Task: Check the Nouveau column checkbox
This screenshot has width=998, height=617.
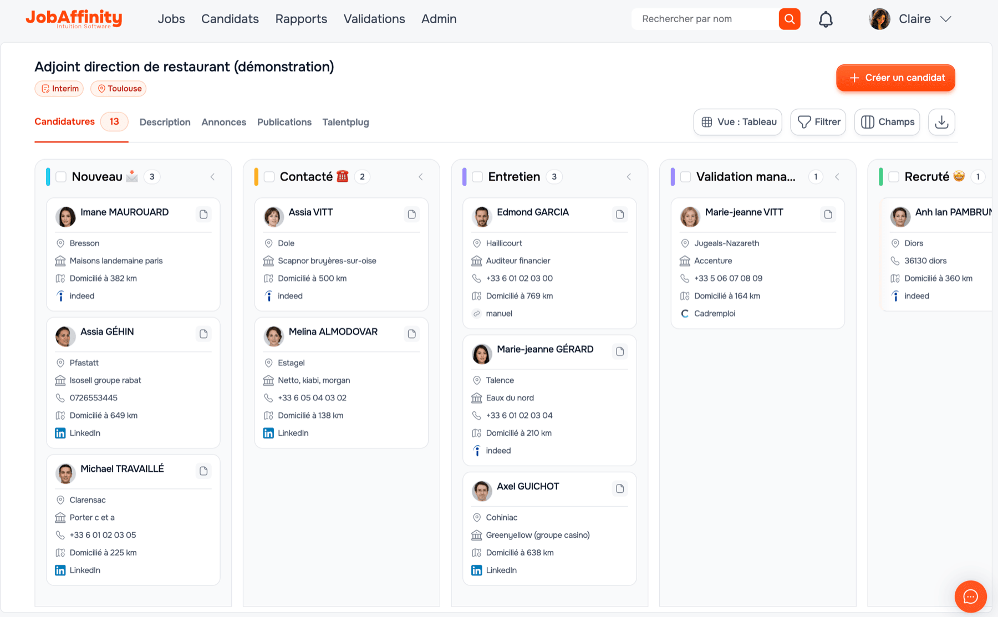Action: tap(61, 177)
